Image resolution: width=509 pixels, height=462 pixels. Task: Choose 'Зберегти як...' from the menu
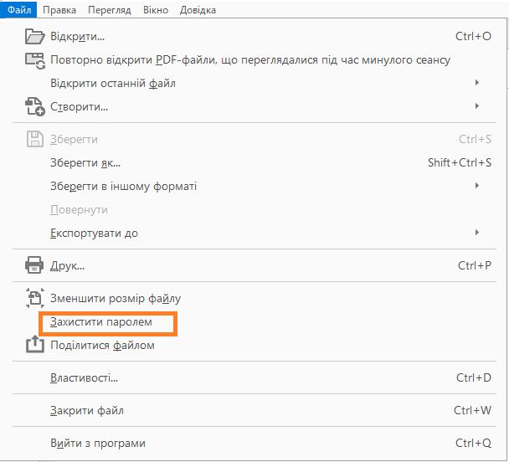coord(85,162)
